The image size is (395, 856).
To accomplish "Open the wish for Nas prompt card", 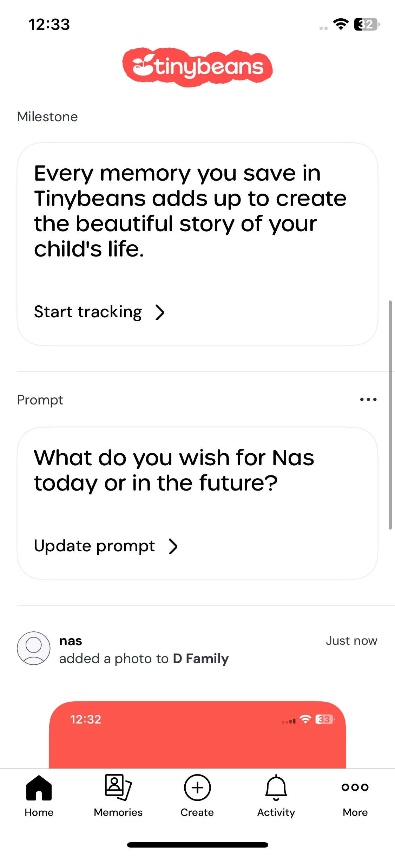I will coord(197,503).
